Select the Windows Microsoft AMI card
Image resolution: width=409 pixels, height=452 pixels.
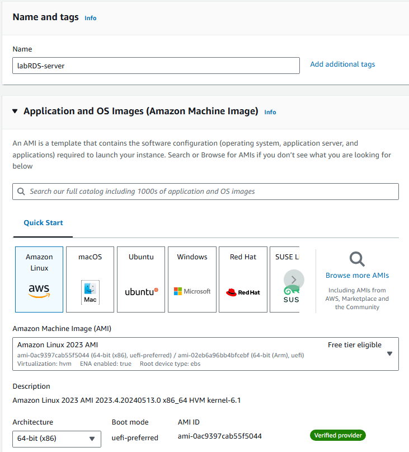point(192,279)
